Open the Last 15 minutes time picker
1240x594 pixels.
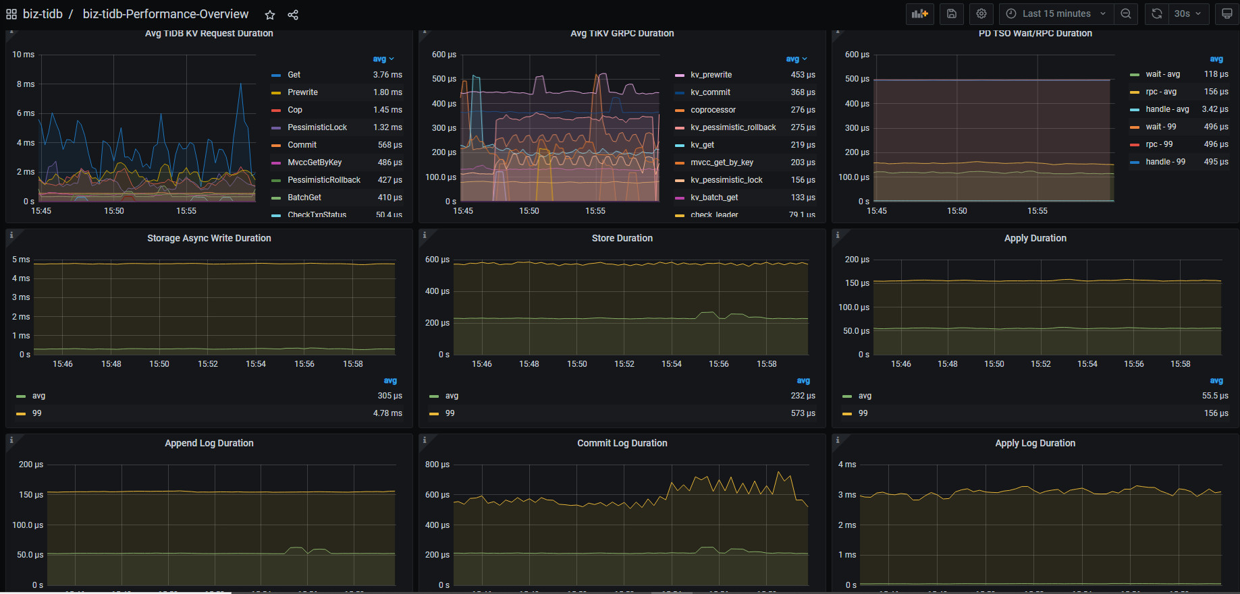point(1056,13)
